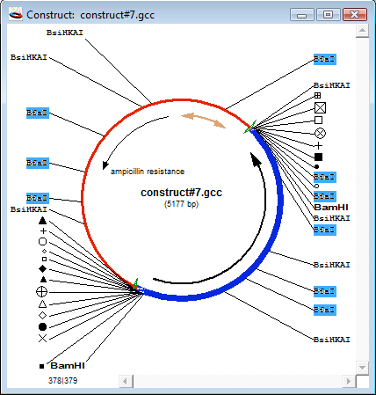The image size is (376, 395).
Task: Select the BamHI label at bottom left
Action: click(68, 366)
